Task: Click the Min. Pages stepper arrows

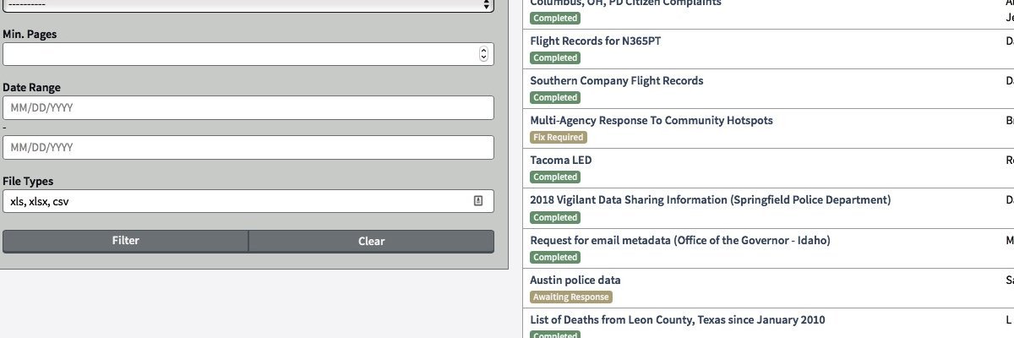Action: coord(483,54)
